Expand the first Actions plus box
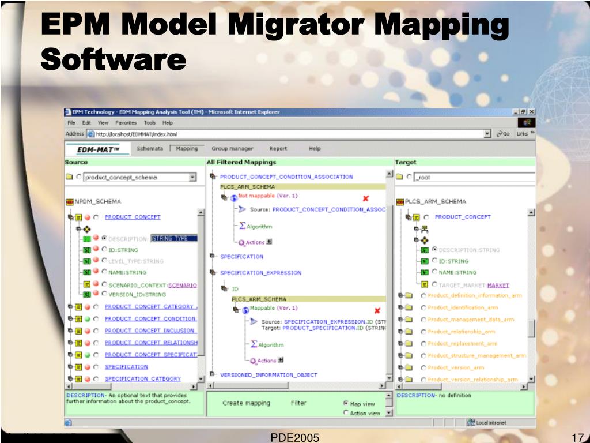590x443 pixels. [x=269, y=242]
